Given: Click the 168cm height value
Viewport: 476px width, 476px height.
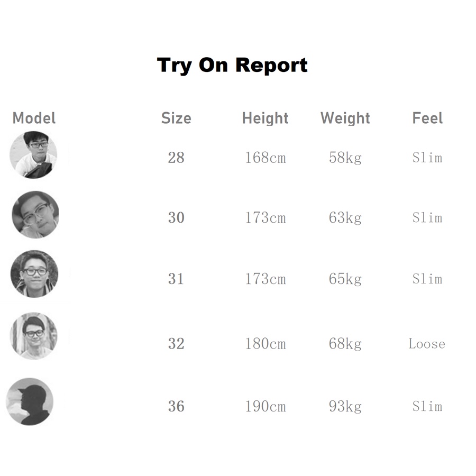Looking at the screenshot, I should (x=265, y=158).
